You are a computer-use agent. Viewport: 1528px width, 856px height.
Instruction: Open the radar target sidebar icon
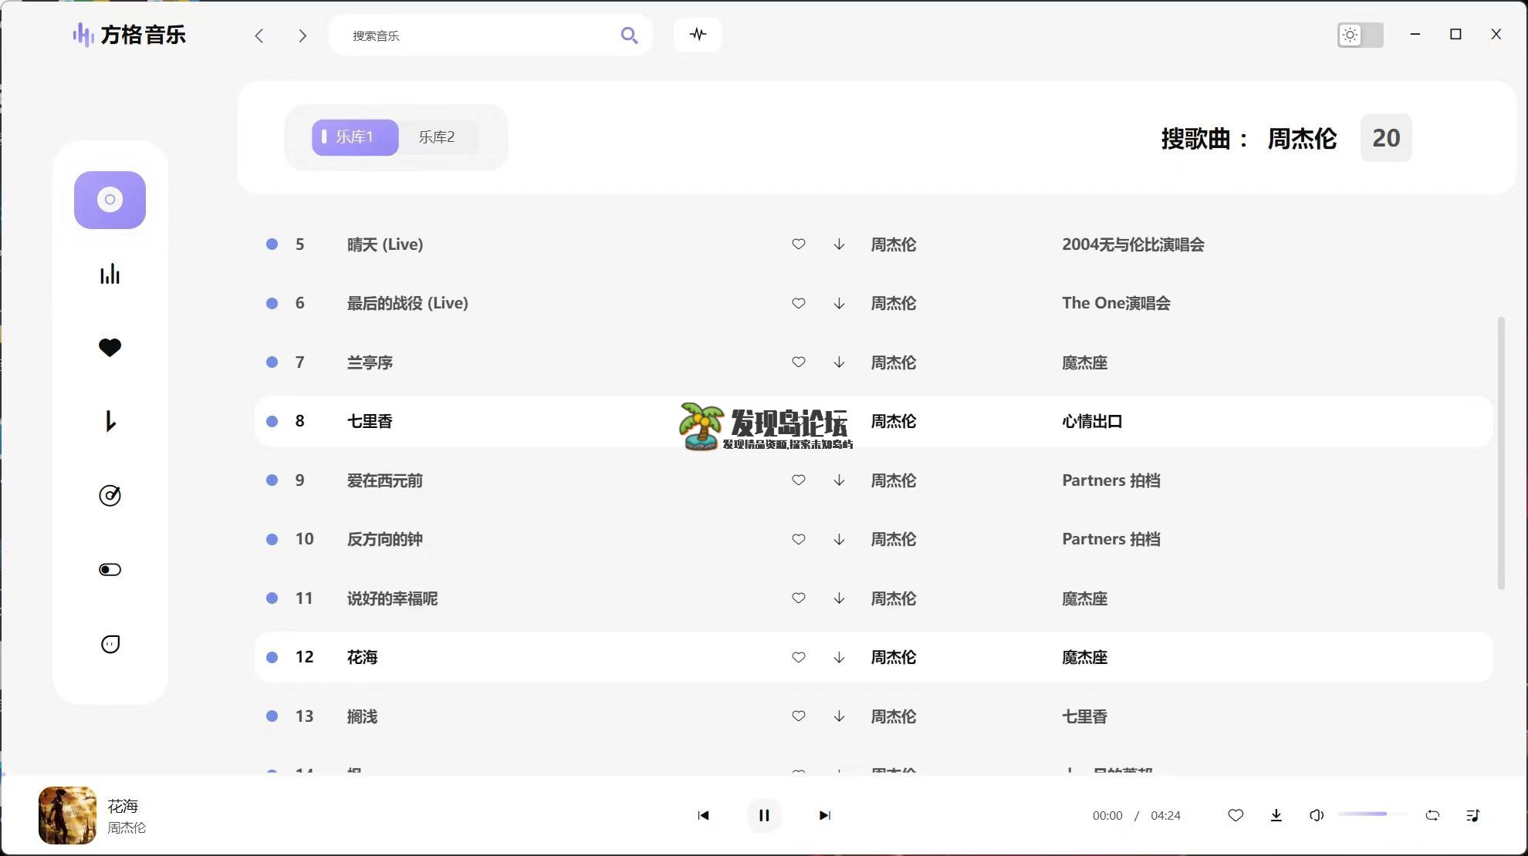coord(110,495)
